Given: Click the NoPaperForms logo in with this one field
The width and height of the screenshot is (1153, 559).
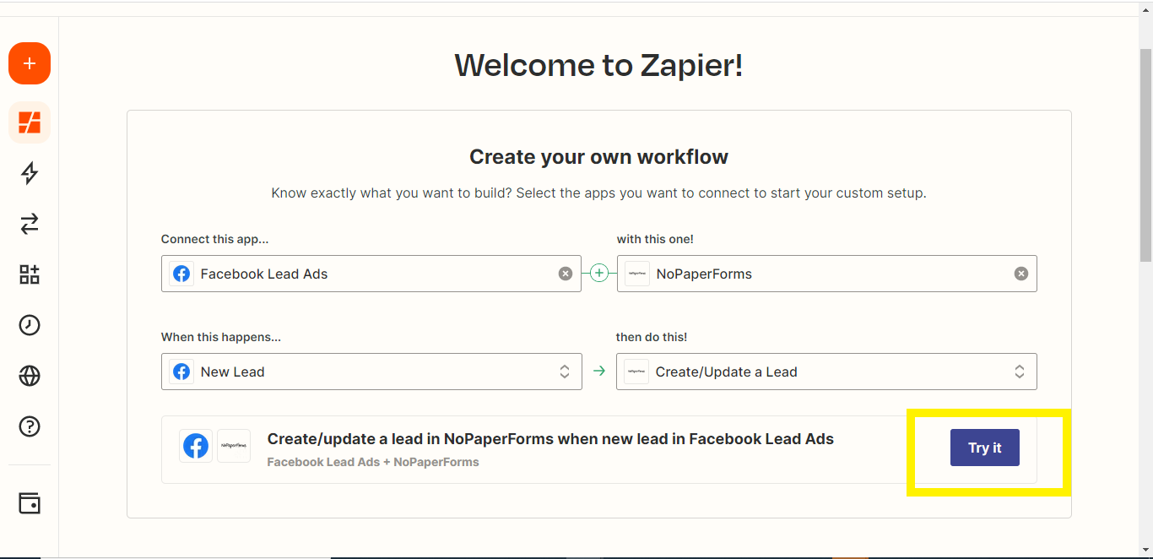Looking at the screenshot, I should click(637, 274).
